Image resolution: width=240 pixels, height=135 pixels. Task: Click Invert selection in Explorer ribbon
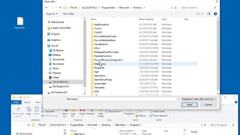(x=159, y=116)
